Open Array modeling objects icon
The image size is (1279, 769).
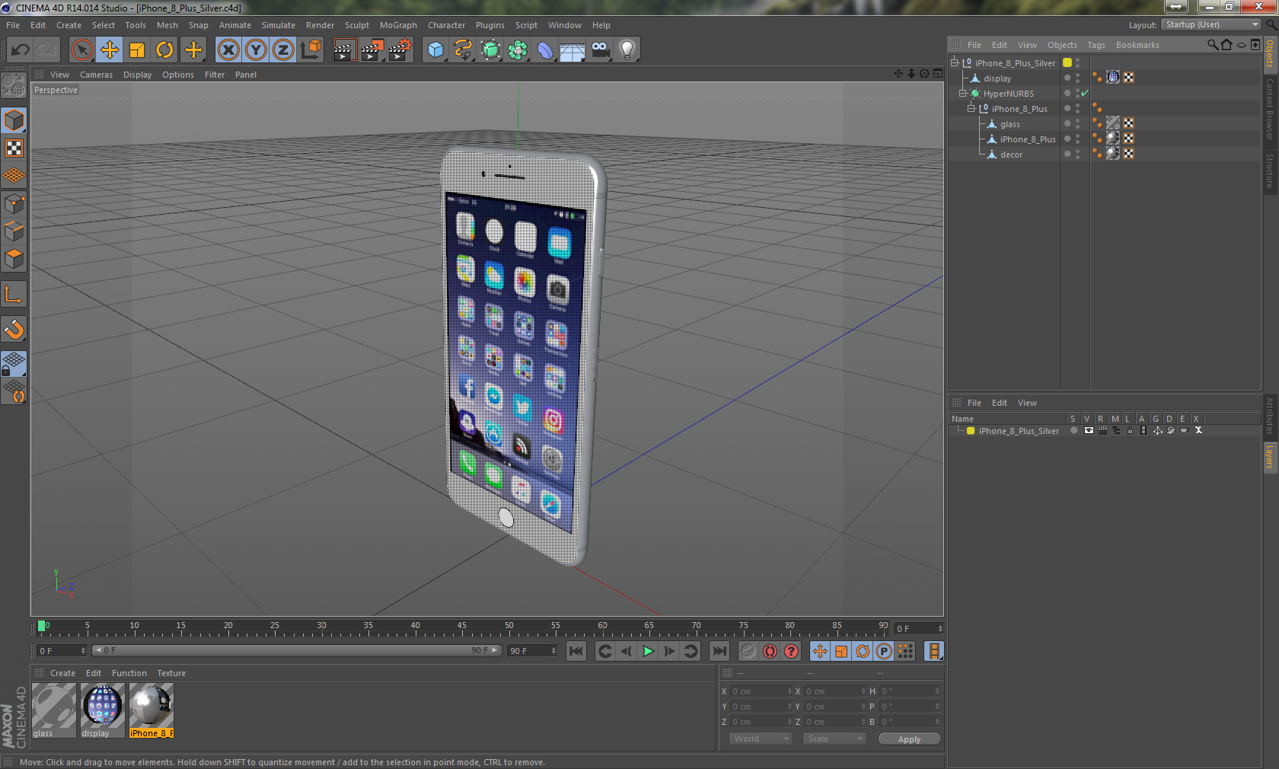pos(518,50)
